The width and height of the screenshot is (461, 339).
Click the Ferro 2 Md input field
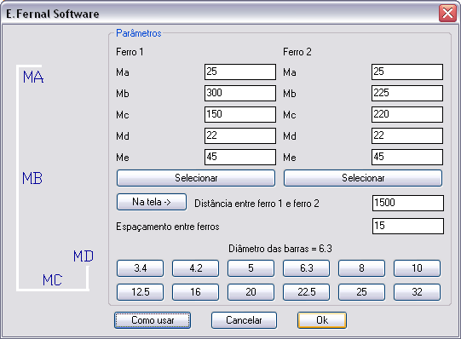(407, 135)
